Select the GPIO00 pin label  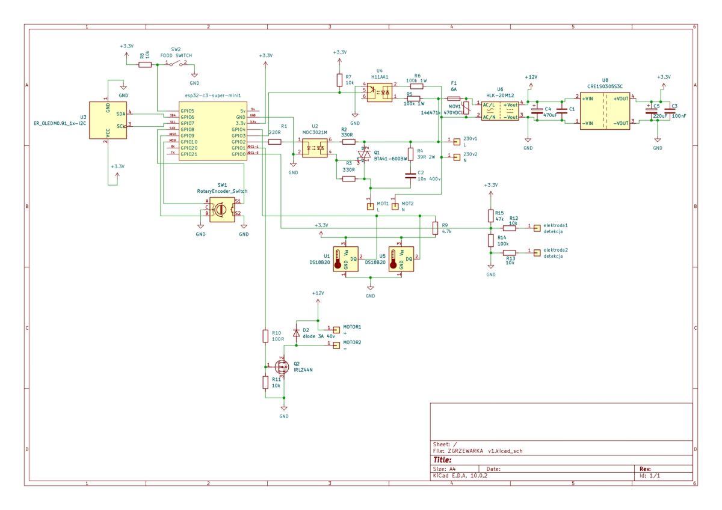pyautogui.click(x=238, y=154)
